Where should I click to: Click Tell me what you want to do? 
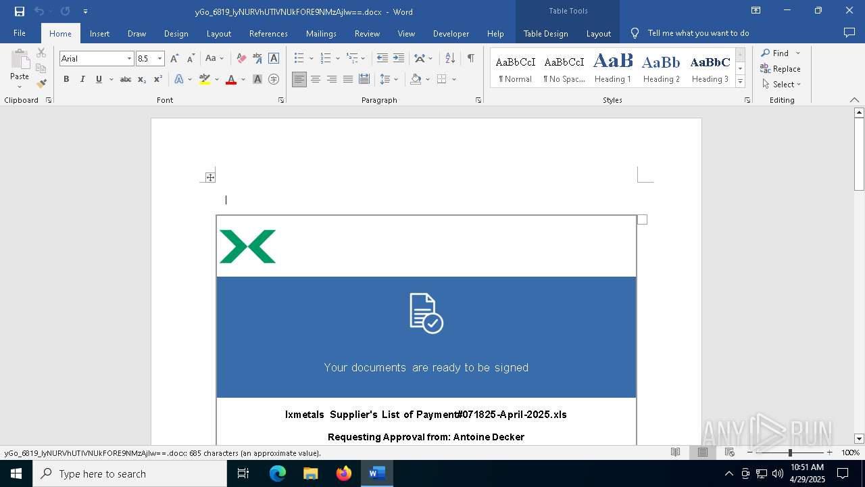coord(698,33)
